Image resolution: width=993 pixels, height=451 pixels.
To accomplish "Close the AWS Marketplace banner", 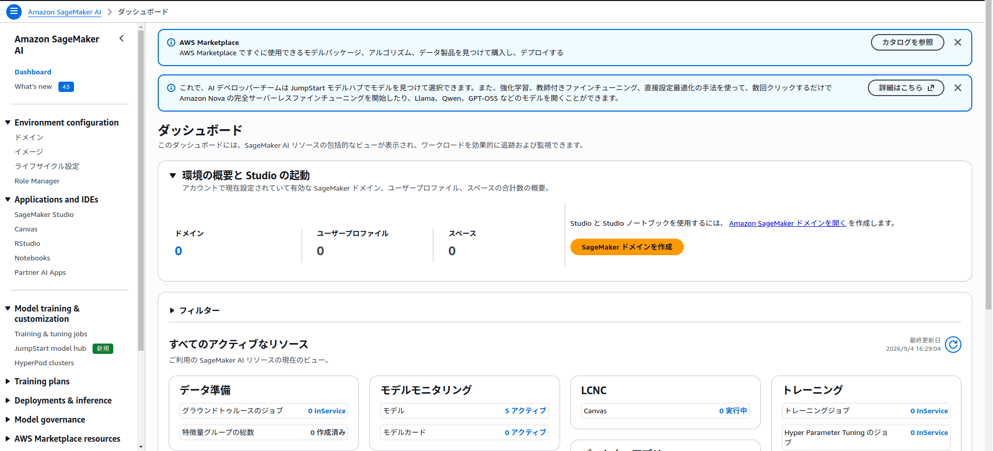I will coord(958,42).
